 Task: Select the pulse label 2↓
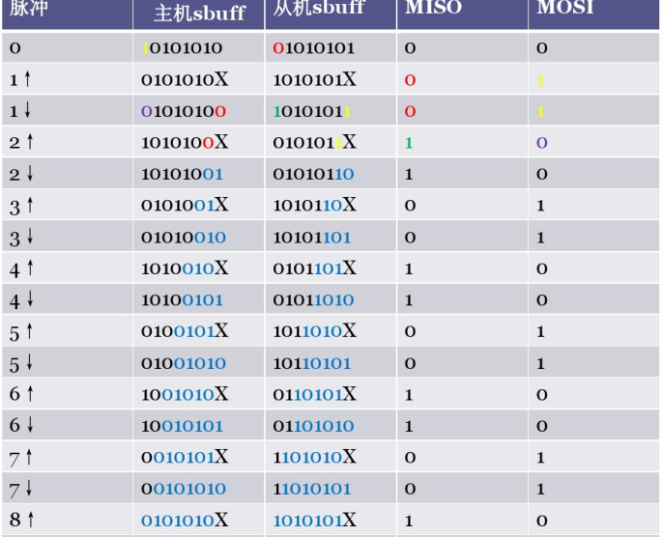click(x=21, y=174)
